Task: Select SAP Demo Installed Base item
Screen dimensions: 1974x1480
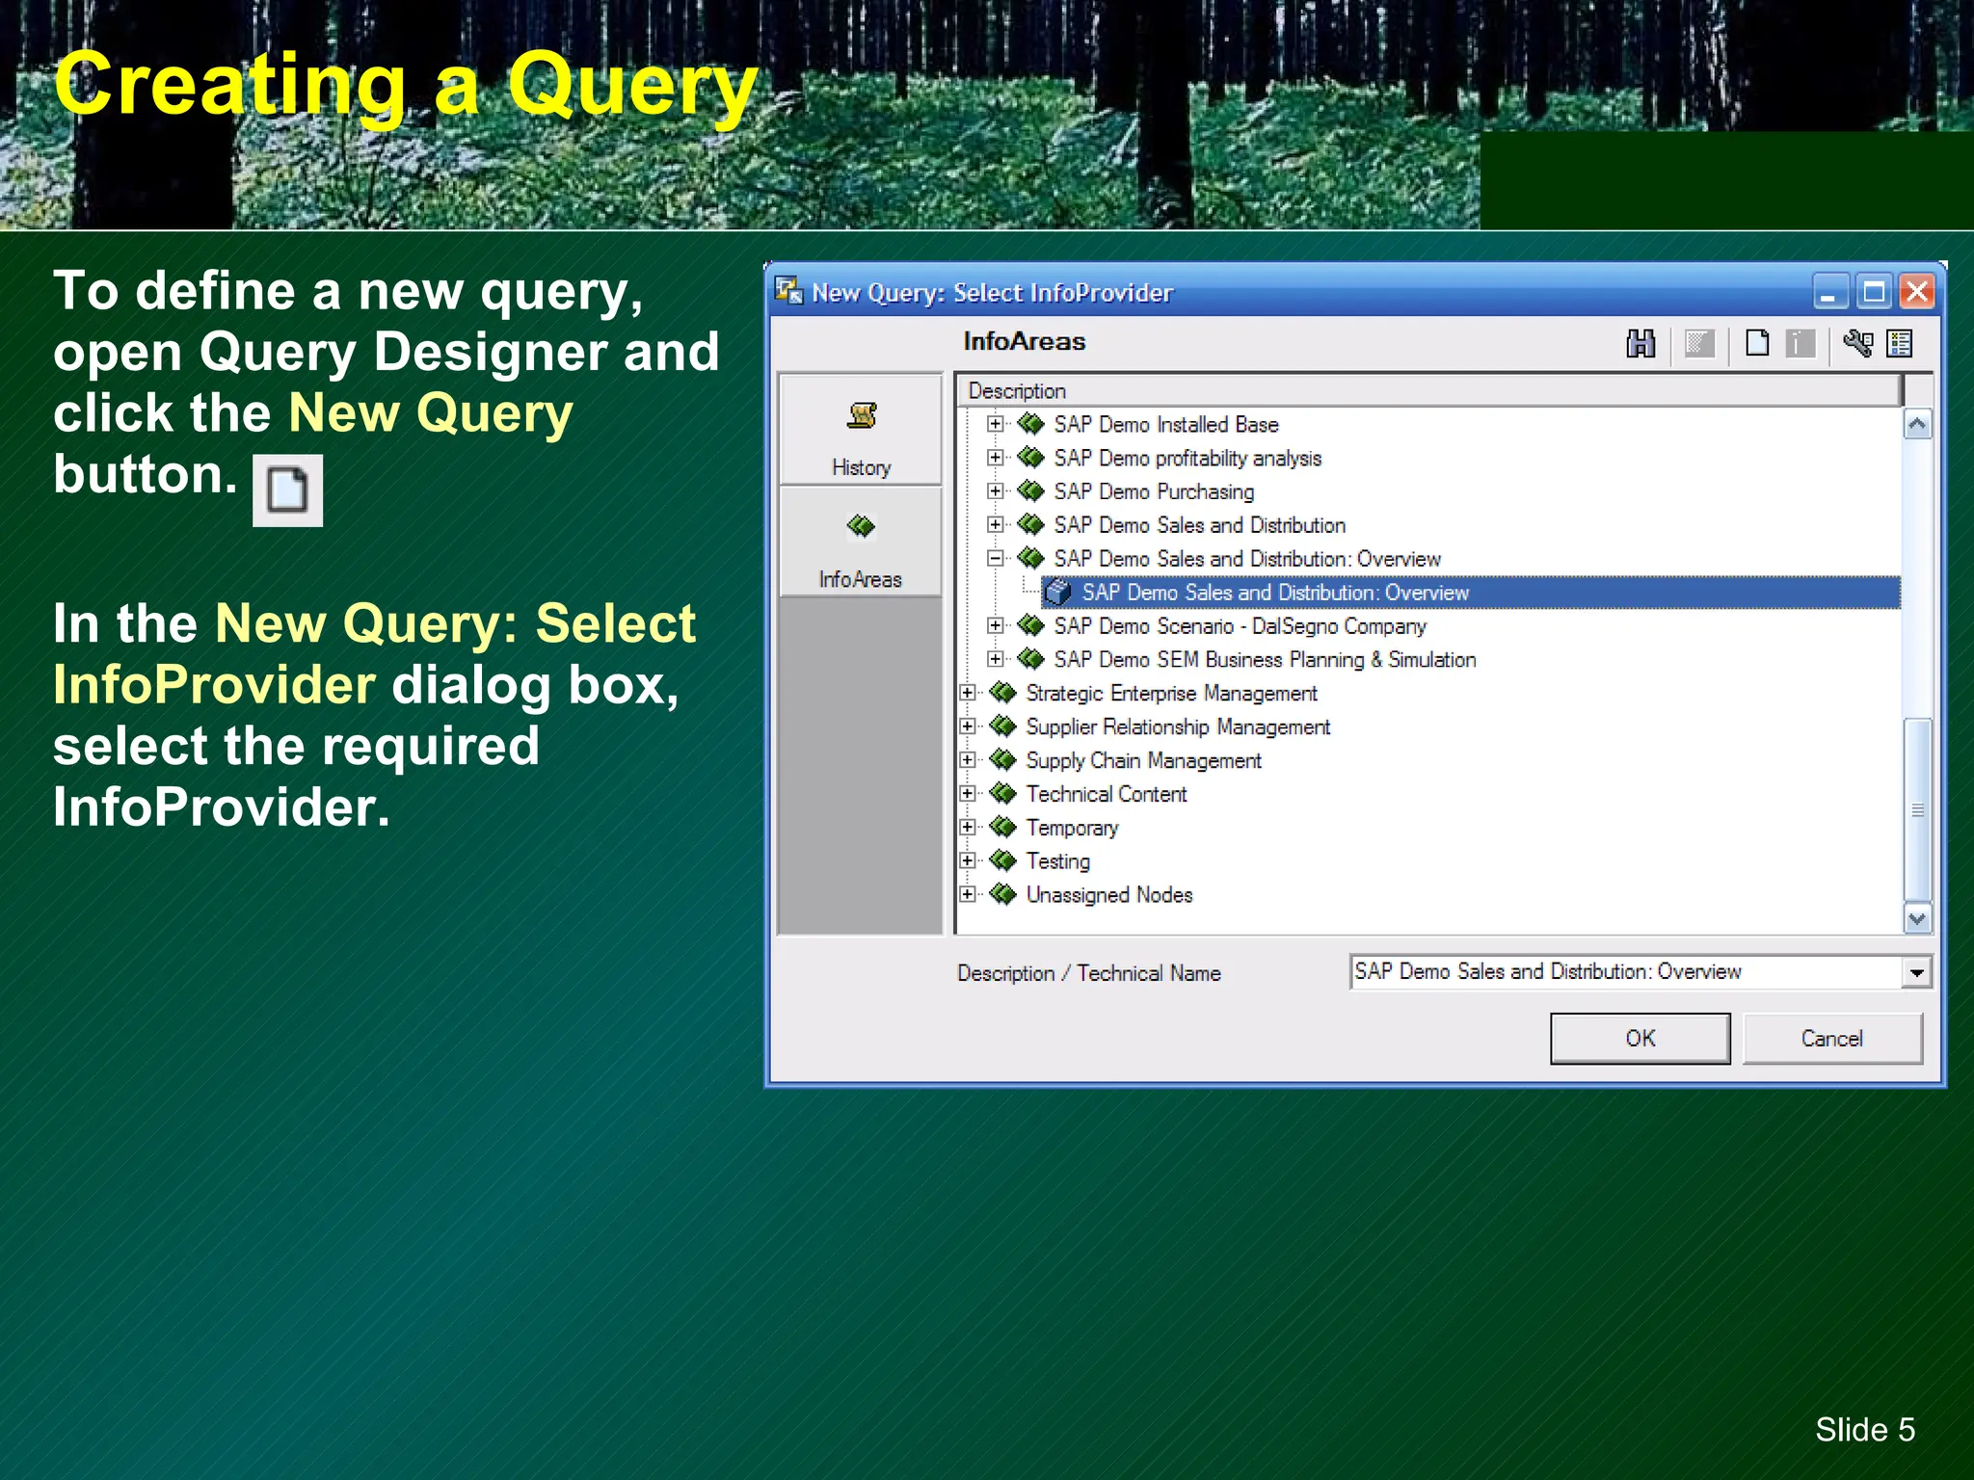Action: [1166, 424]
